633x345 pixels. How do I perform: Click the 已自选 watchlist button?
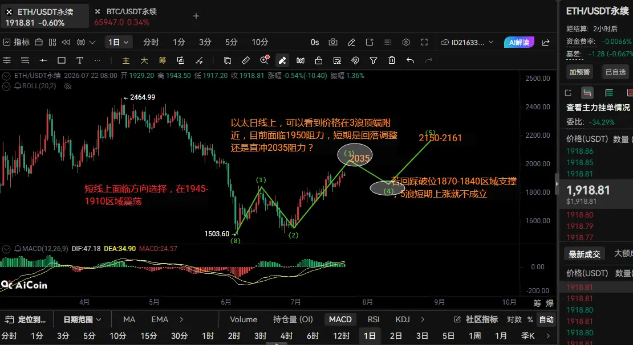click(x=616, y=72)
